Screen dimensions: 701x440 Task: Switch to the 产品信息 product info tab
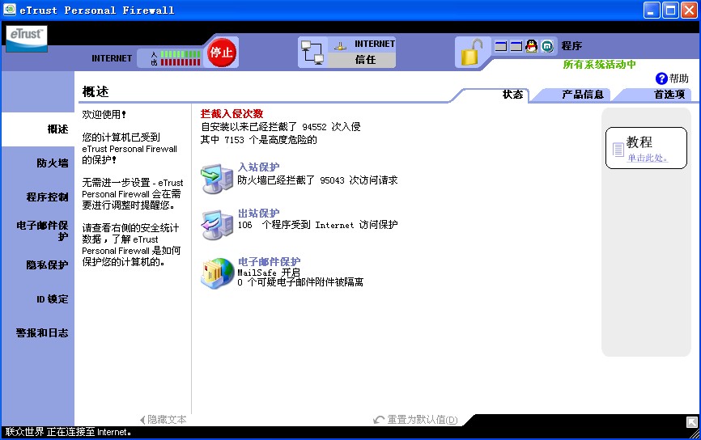[583, 95]
